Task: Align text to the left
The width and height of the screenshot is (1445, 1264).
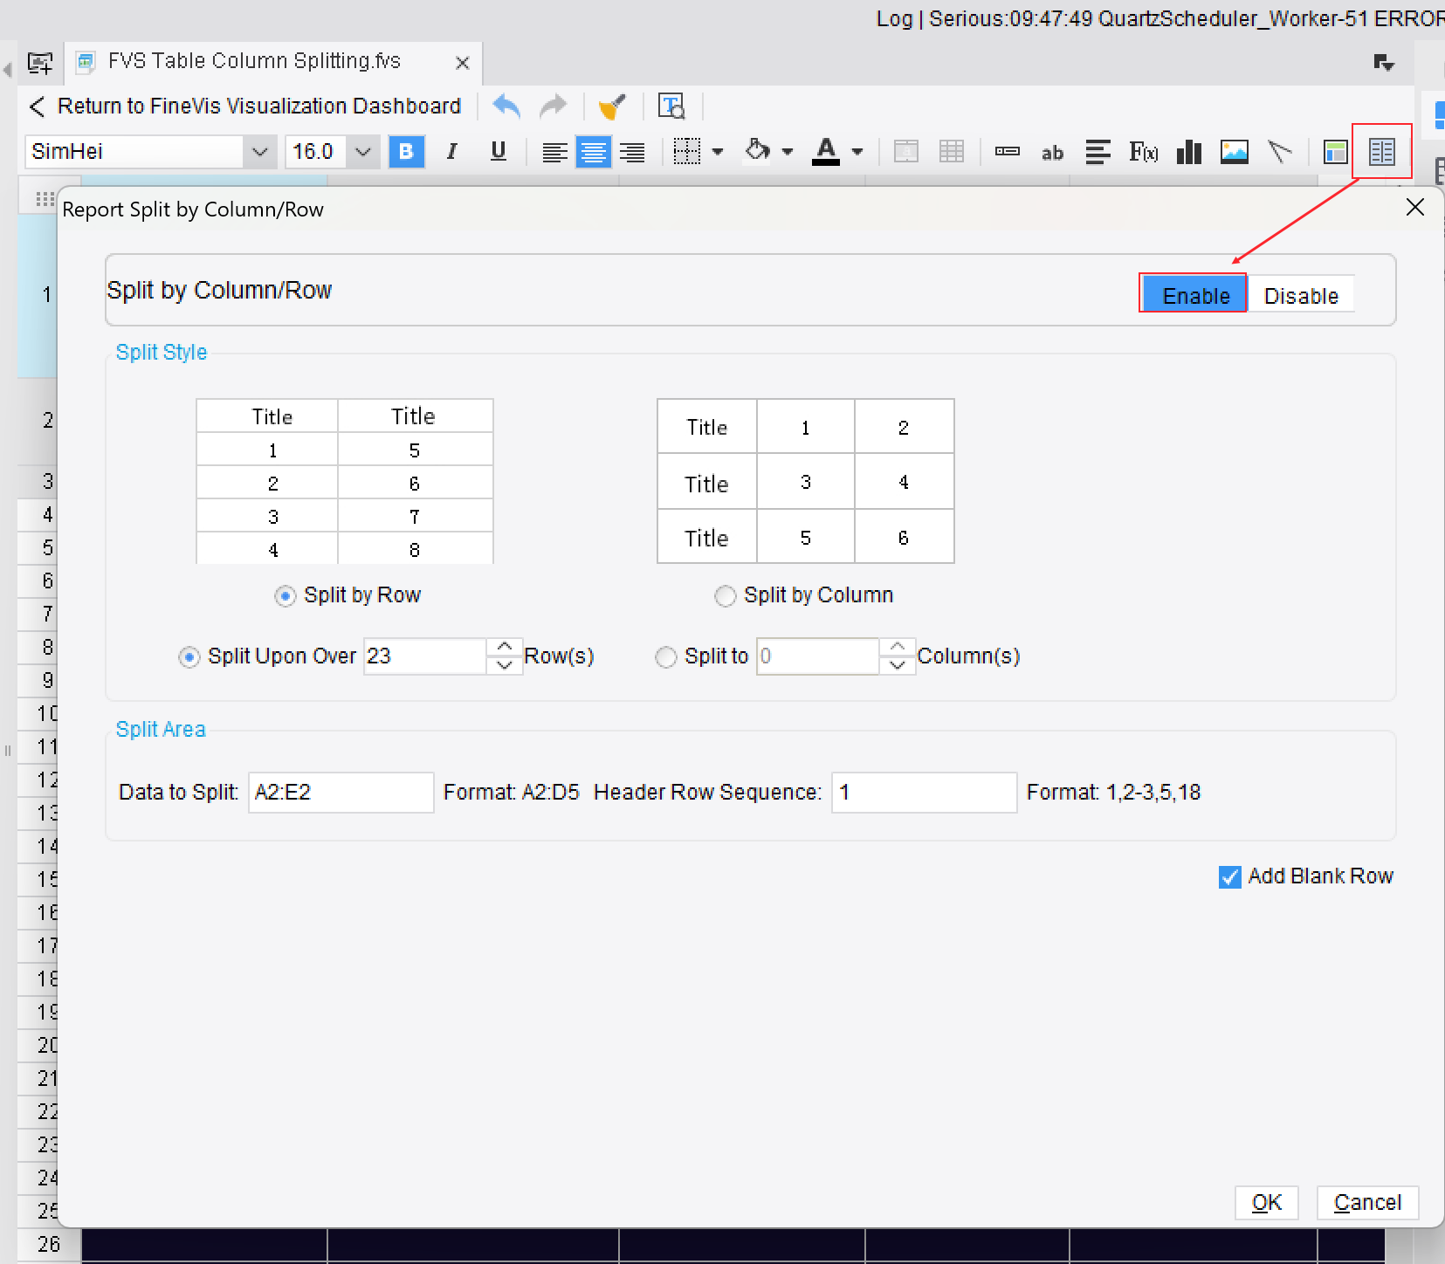Action: tap(554, 153)
